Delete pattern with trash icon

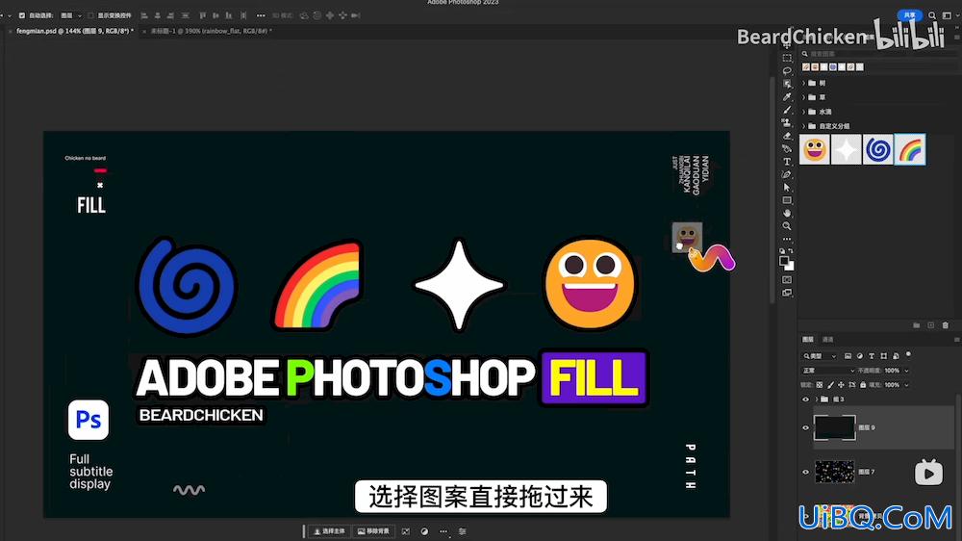946,324
